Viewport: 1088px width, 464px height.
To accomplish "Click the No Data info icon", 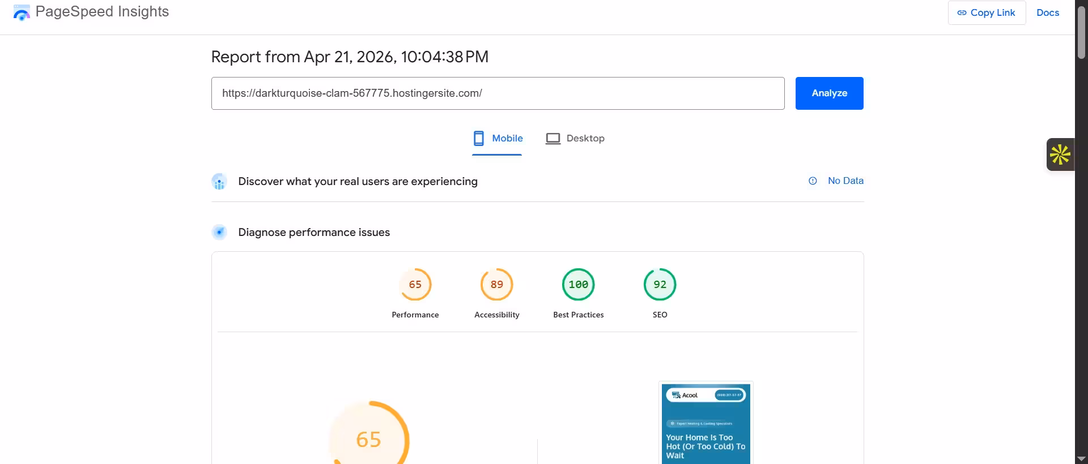I will 813,181.
